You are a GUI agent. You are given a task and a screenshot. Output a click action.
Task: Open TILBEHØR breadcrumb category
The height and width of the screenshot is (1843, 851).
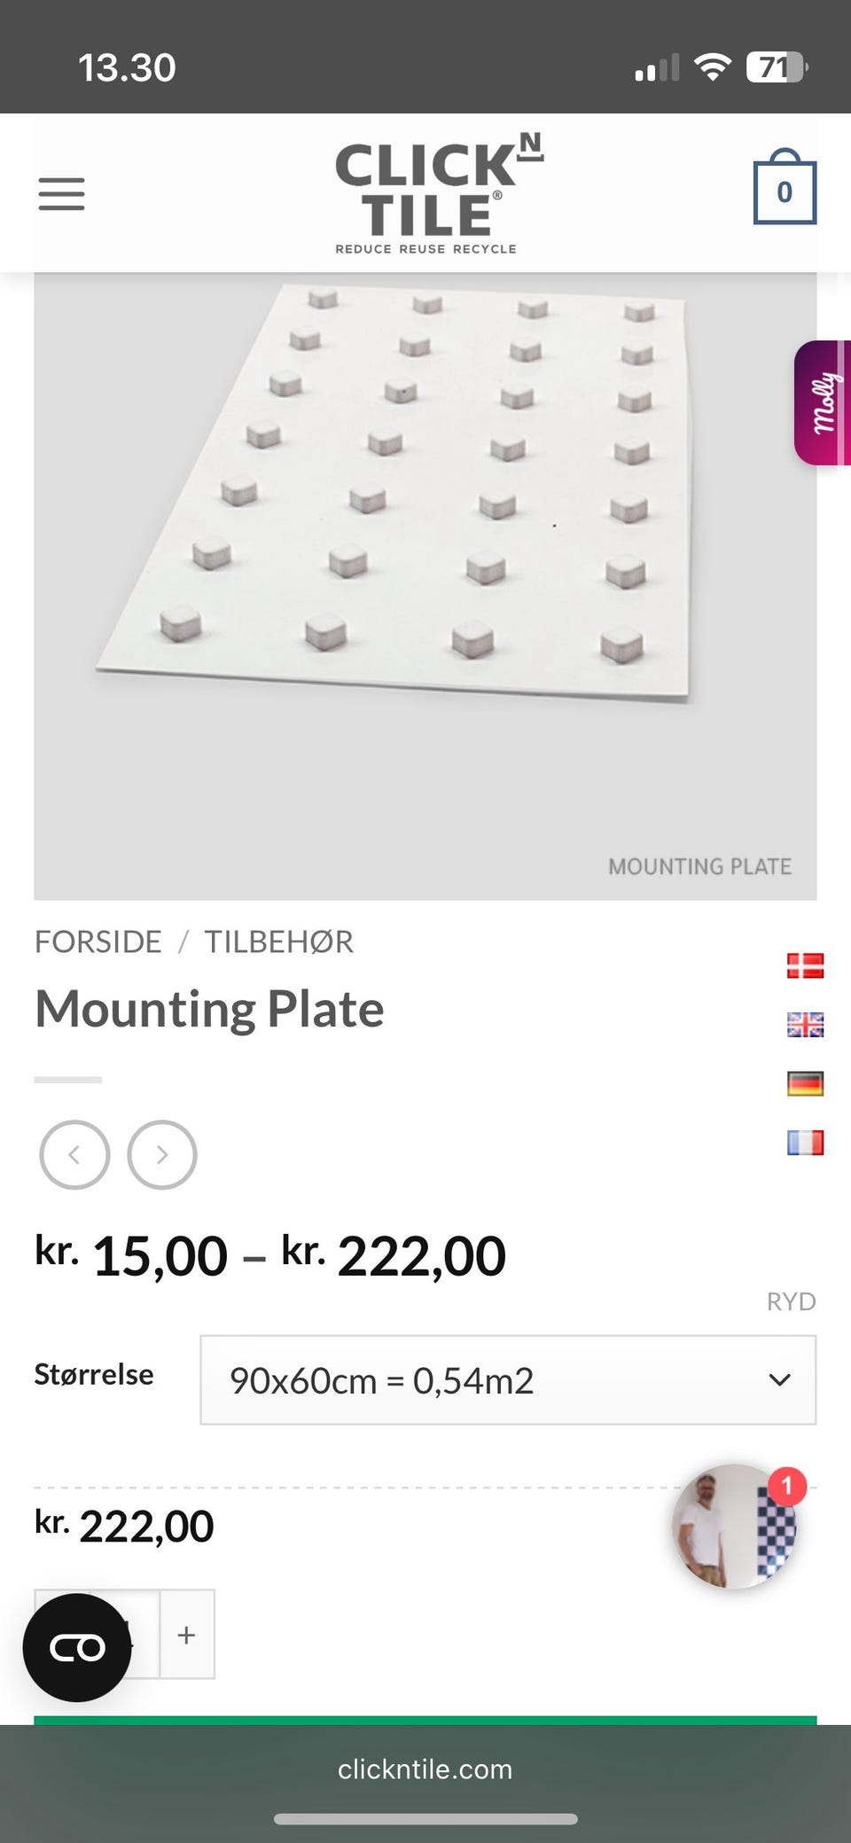coord(278,941)
